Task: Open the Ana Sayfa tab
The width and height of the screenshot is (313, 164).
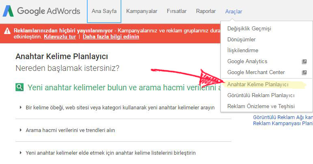Action: (104, 11)
